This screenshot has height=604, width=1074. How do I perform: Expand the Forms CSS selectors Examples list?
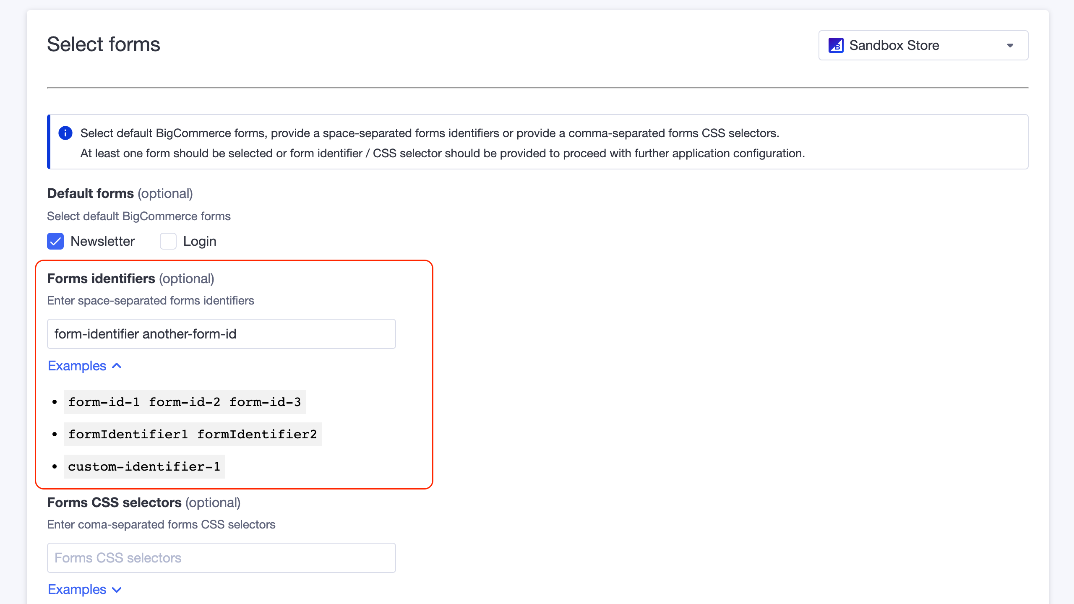tap(85, 589)
